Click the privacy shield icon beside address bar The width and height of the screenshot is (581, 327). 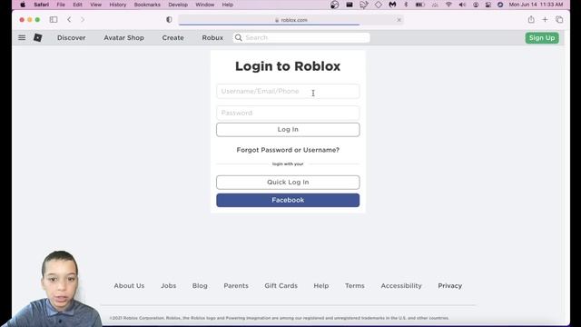169,20
